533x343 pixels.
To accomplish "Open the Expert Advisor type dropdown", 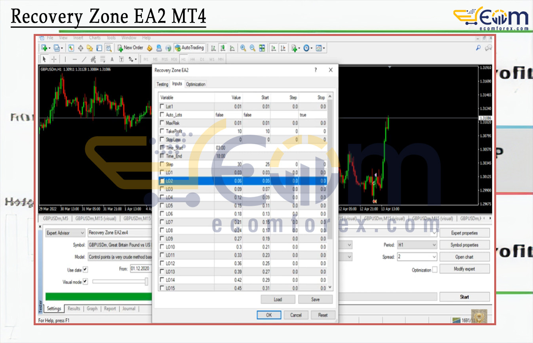I will tap(65, 233).
